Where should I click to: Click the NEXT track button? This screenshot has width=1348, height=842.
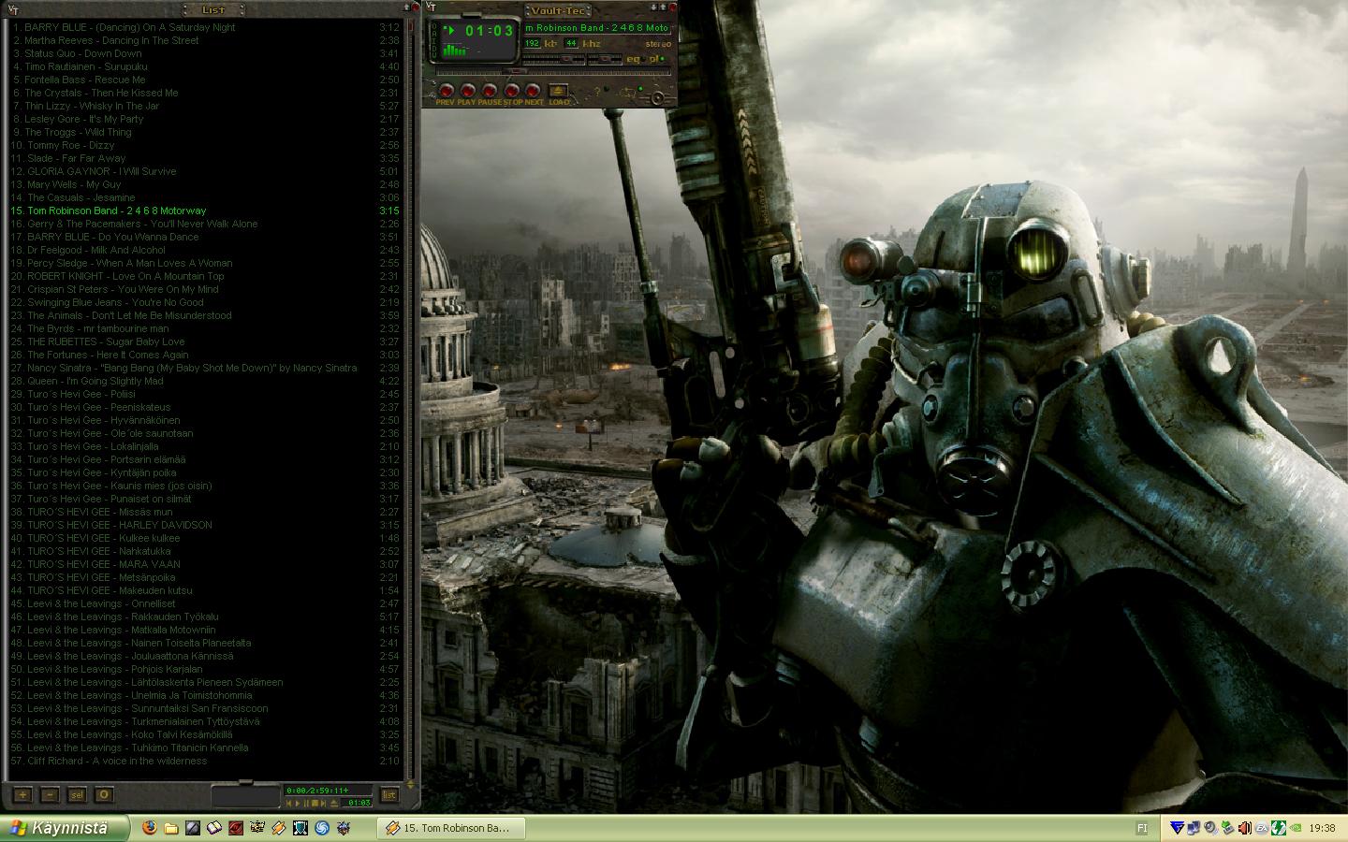coord(533,90)
